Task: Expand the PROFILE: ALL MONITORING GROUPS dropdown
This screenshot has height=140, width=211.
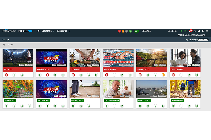Action: tap(193, 35)
